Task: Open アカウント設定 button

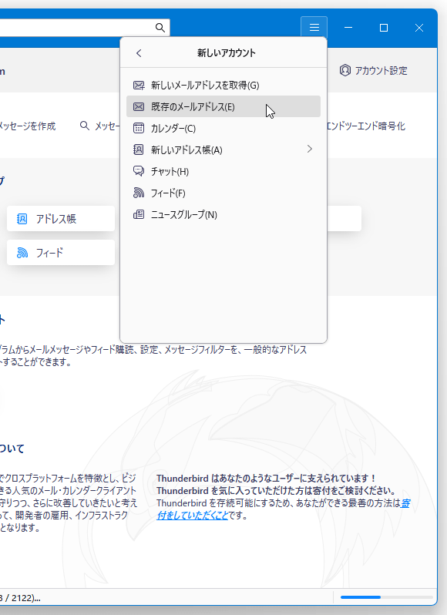Action: tap(374, 71)
